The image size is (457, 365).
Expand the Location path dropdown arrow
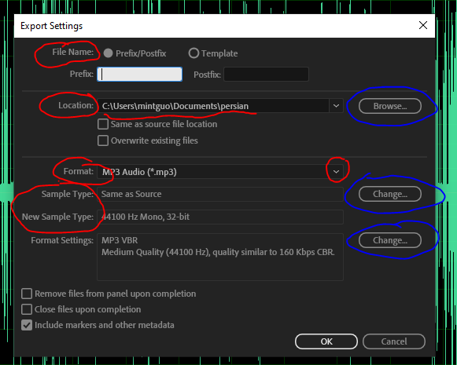point(336,106)
